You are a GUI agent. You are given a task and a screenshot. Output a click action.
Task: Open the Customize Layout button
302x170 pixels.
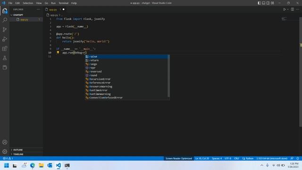pyautogui.click(x=272, y=3)
